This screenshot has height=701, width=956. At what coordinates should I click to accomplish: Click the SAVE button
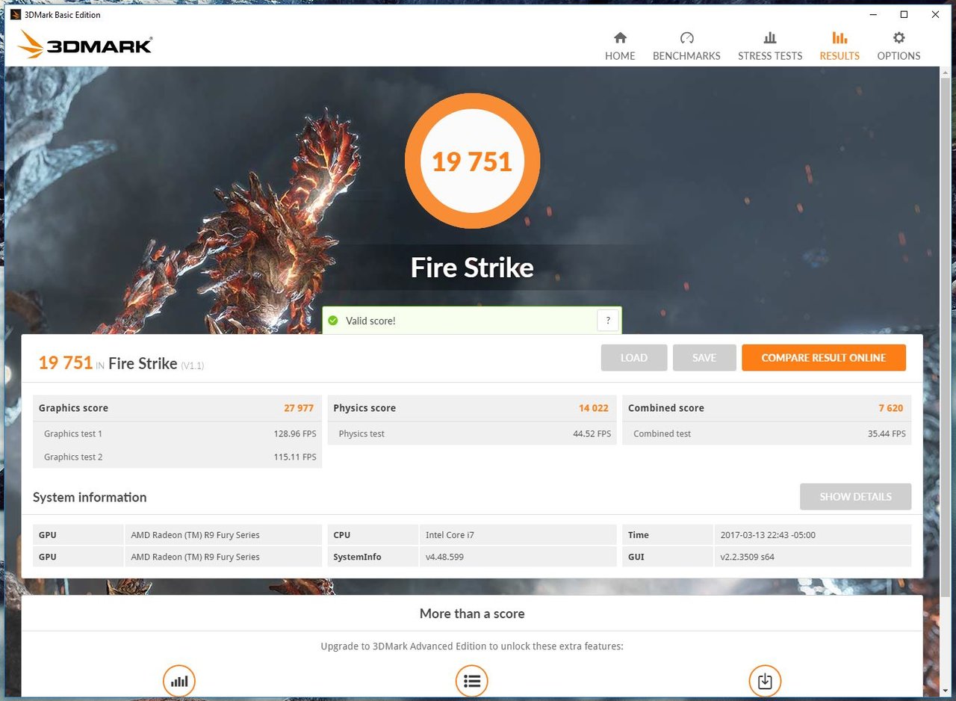tap(704, 358)
